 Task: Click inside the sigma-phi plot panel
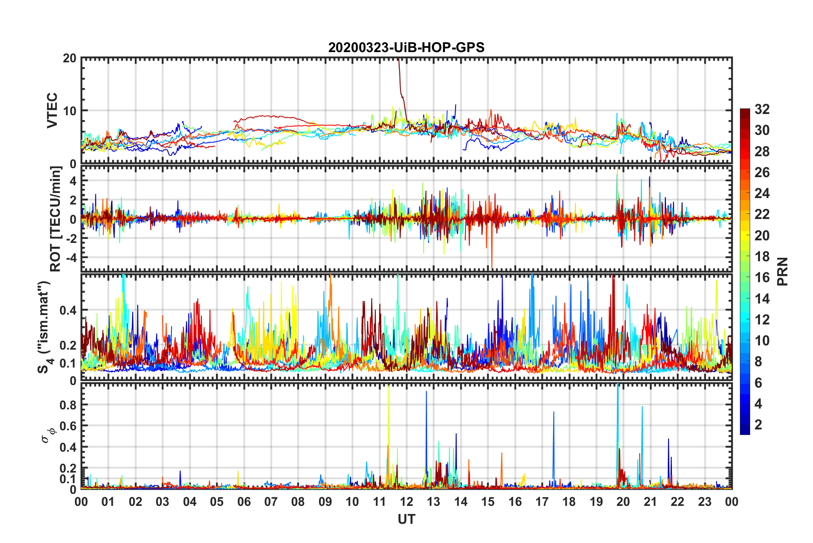406,436
